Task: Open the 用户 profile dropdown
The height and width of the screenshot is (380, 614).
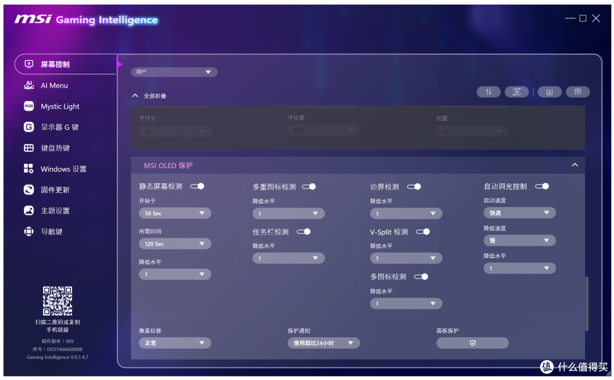Action: tap(174, 72)
